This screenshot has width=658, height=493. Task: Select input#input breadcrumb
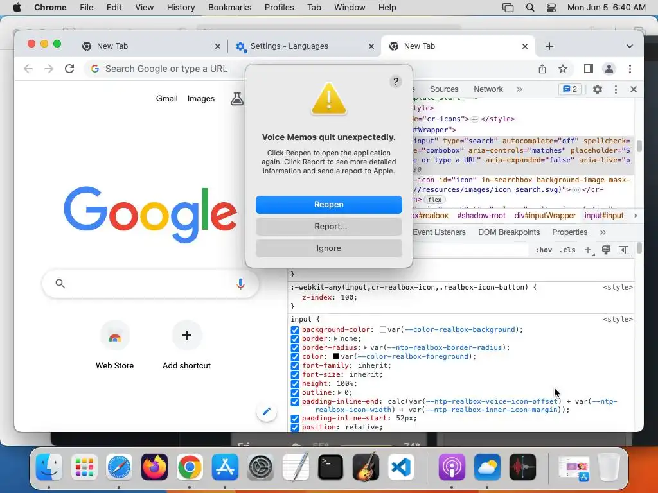pos(604,216)
